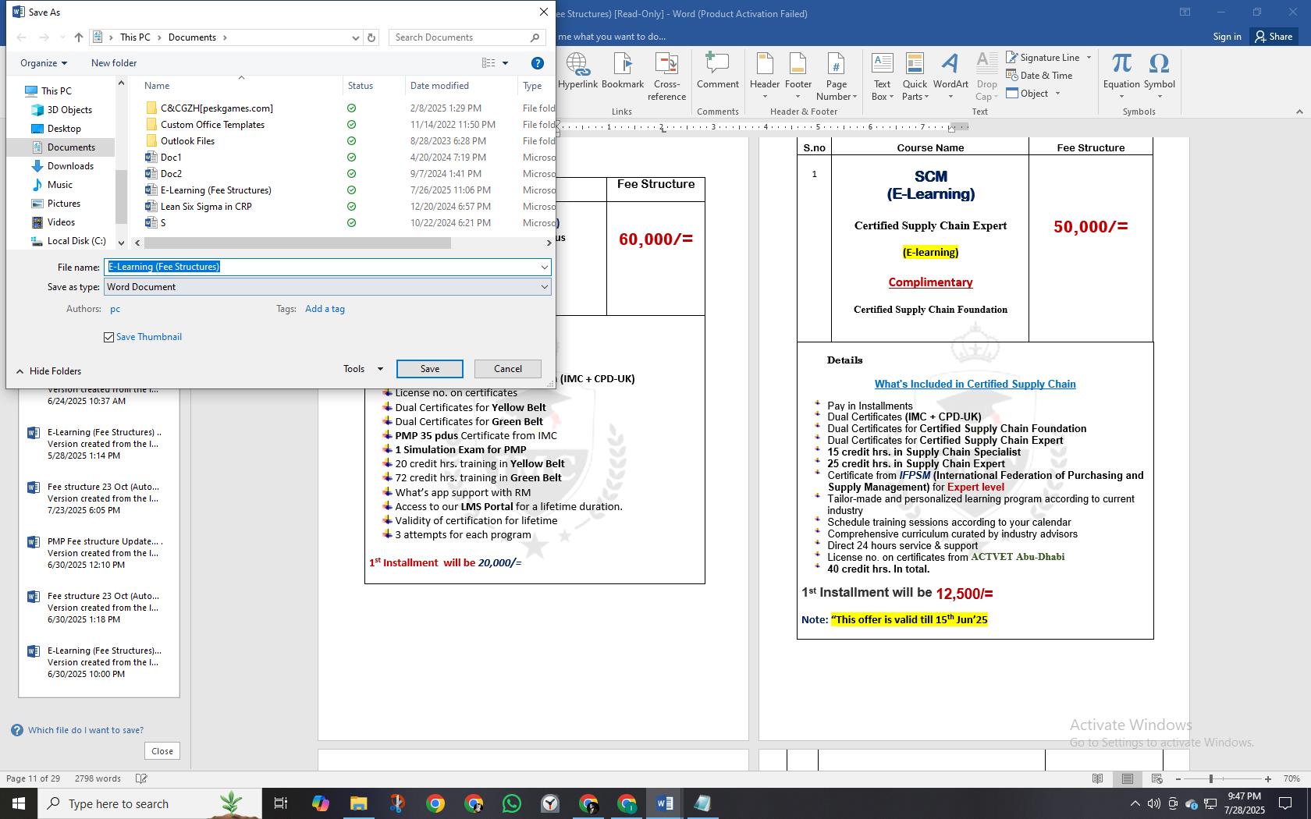This screenshot has width=1311, height=819.
Task: Click the Bookmark icon in the ribbon
Action: click(x=623, y=70)
